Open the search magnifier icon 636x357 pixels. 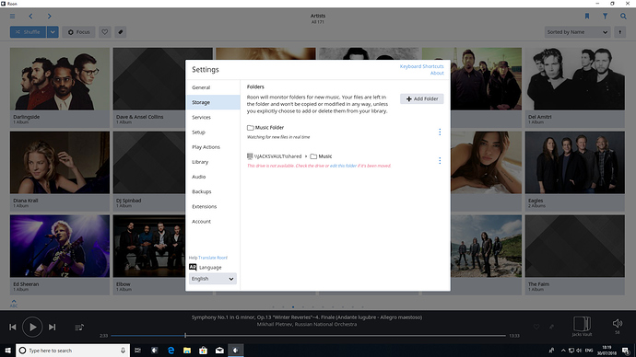(x=623, y=17)
